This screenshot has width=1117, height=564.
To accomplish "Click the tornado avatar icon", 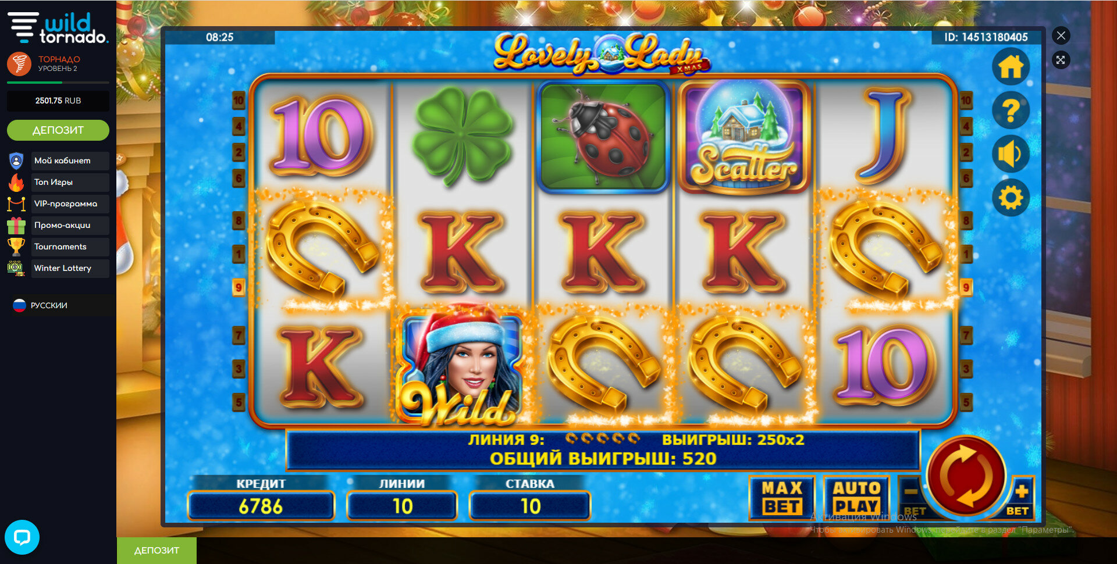I will pos(19,63).
